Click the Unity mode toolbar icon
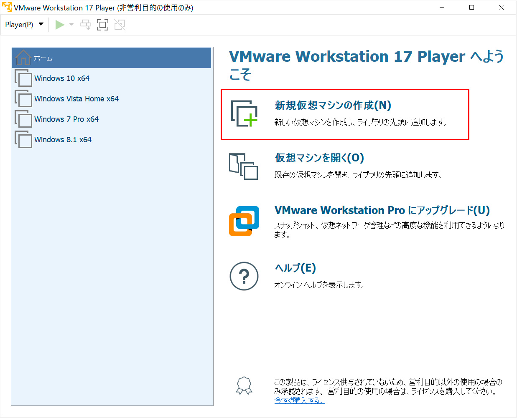This screenshot has width=517, height=418. [x=120, y=24]
